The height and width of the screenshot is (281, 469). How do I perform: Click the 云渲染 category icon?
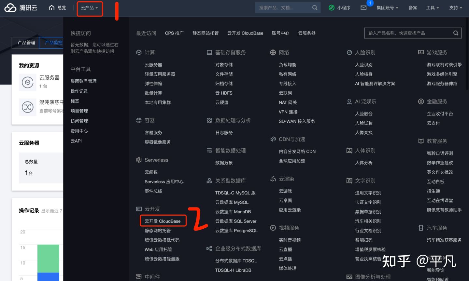273,179
